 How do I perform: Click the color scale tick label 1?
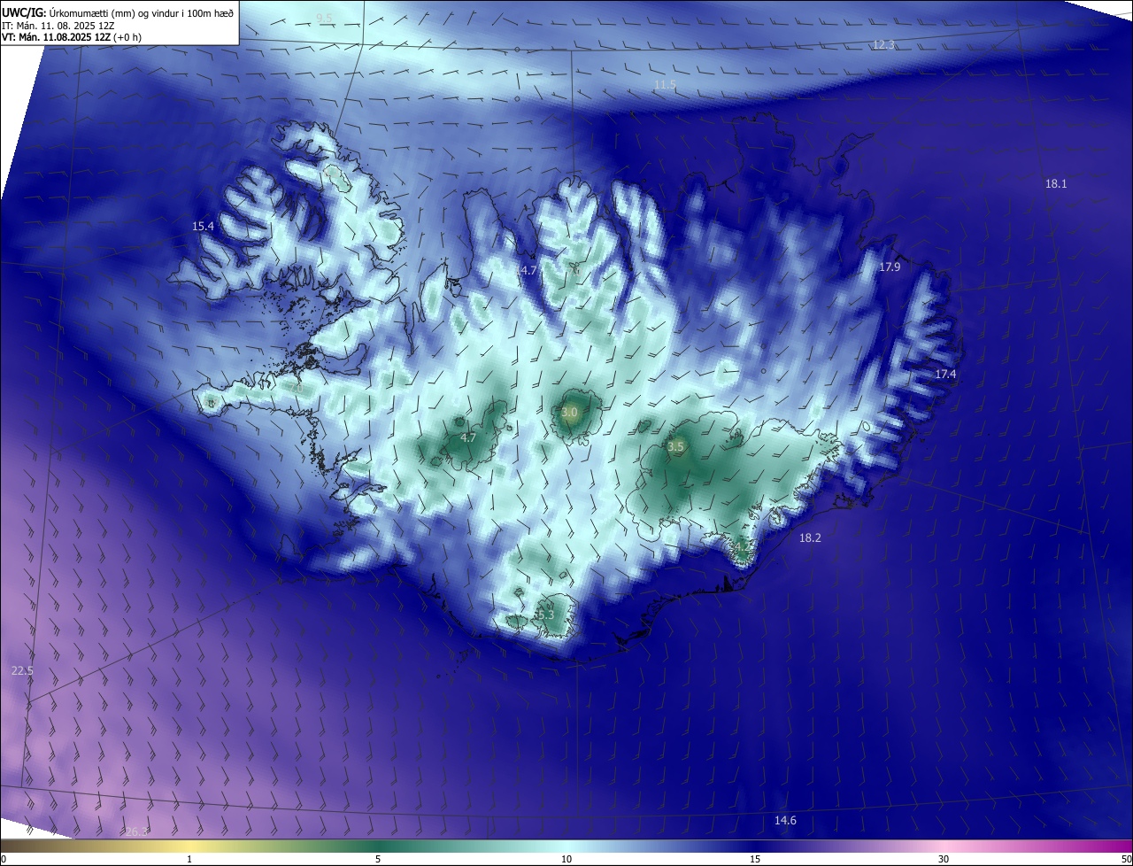pyautogui.click(x=189, y=859)
